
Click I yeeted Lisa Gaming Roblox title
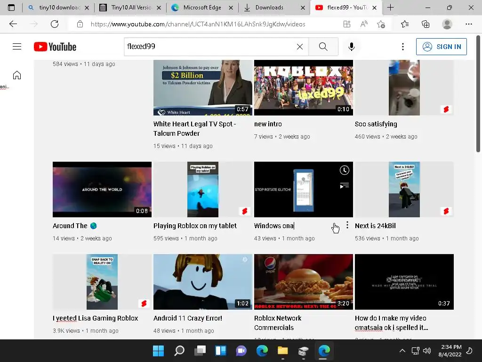(95, 318)
